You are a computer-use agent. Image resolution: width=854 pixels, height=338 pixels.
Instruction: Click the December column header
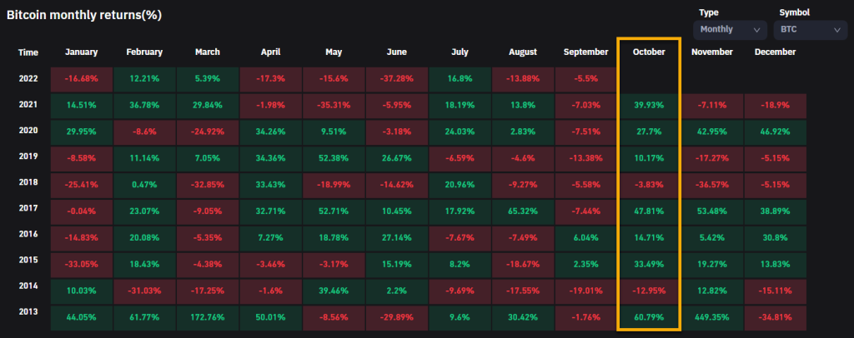[775, 52]
